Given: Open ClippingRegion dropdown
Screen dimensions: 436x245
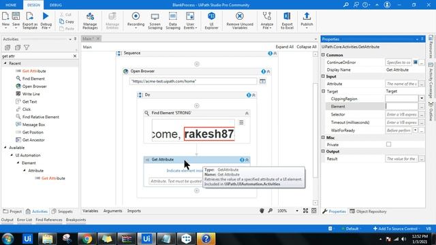Looking at the screenshot, I should pos(422,98).
